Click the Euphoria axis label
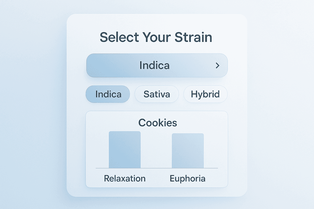The image size is (314, 209). (x=188, y=178)
